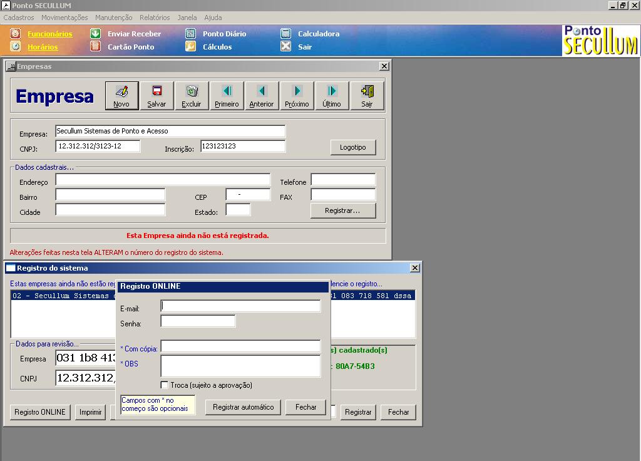The width and height of the screenshot is (641, 461).
Task: Click into the OBS text area
Action: point(241,366)
